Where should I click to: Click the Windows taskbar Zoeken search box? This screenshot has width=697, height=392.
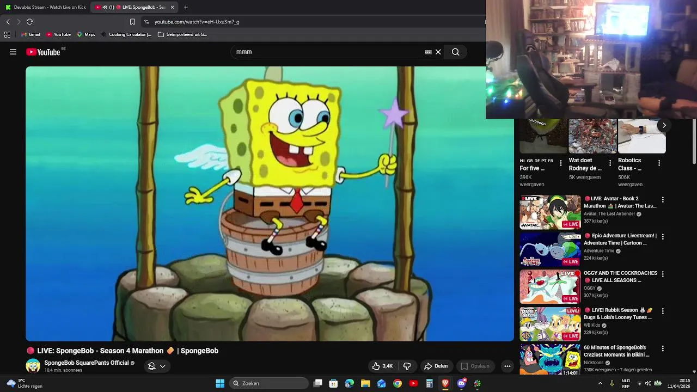pyautogui.click(x=269, y=383)
